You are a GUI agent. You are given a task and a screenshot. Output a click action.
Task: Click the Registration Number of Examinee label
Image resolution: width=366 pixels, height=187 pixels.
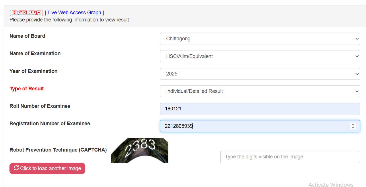[50, 124]
